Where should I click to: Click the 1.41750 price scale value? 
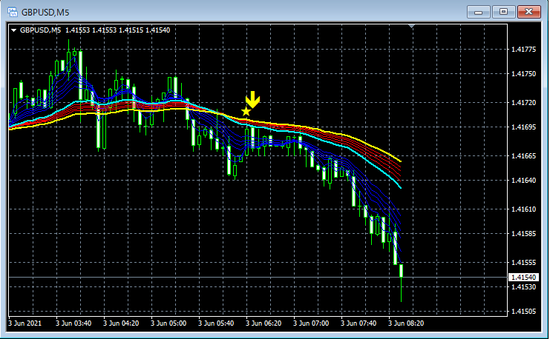pyautogui.click(x=523, y=74)
